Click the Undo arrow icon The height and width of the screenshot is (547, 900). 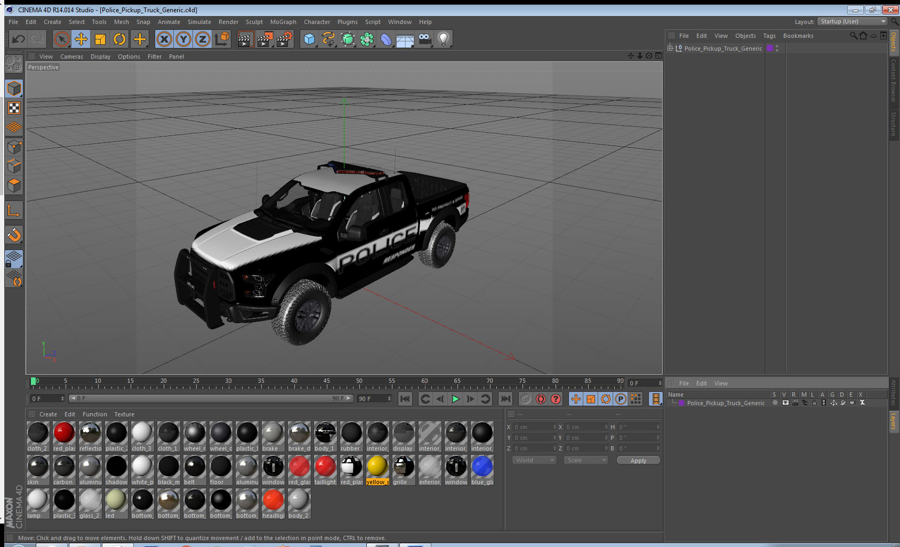tap(19, 39)
